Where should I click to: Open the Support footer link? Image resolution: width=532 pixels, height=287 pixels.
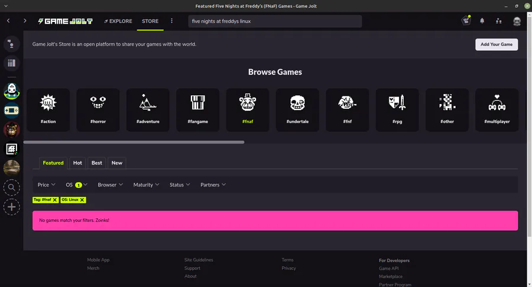(192, 268)
